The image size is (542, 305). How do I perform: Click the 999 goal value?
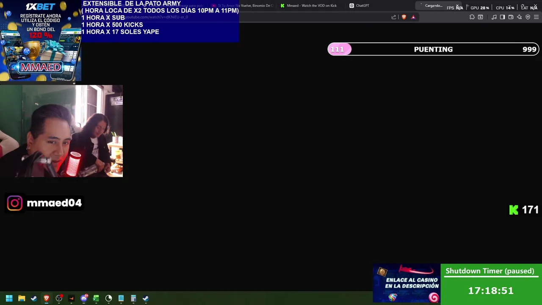tap(529, 49)
